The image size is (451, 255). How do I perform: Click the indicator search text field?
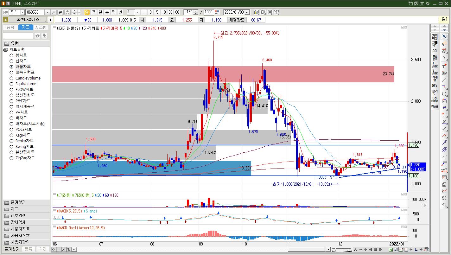(x=18, y=36)
